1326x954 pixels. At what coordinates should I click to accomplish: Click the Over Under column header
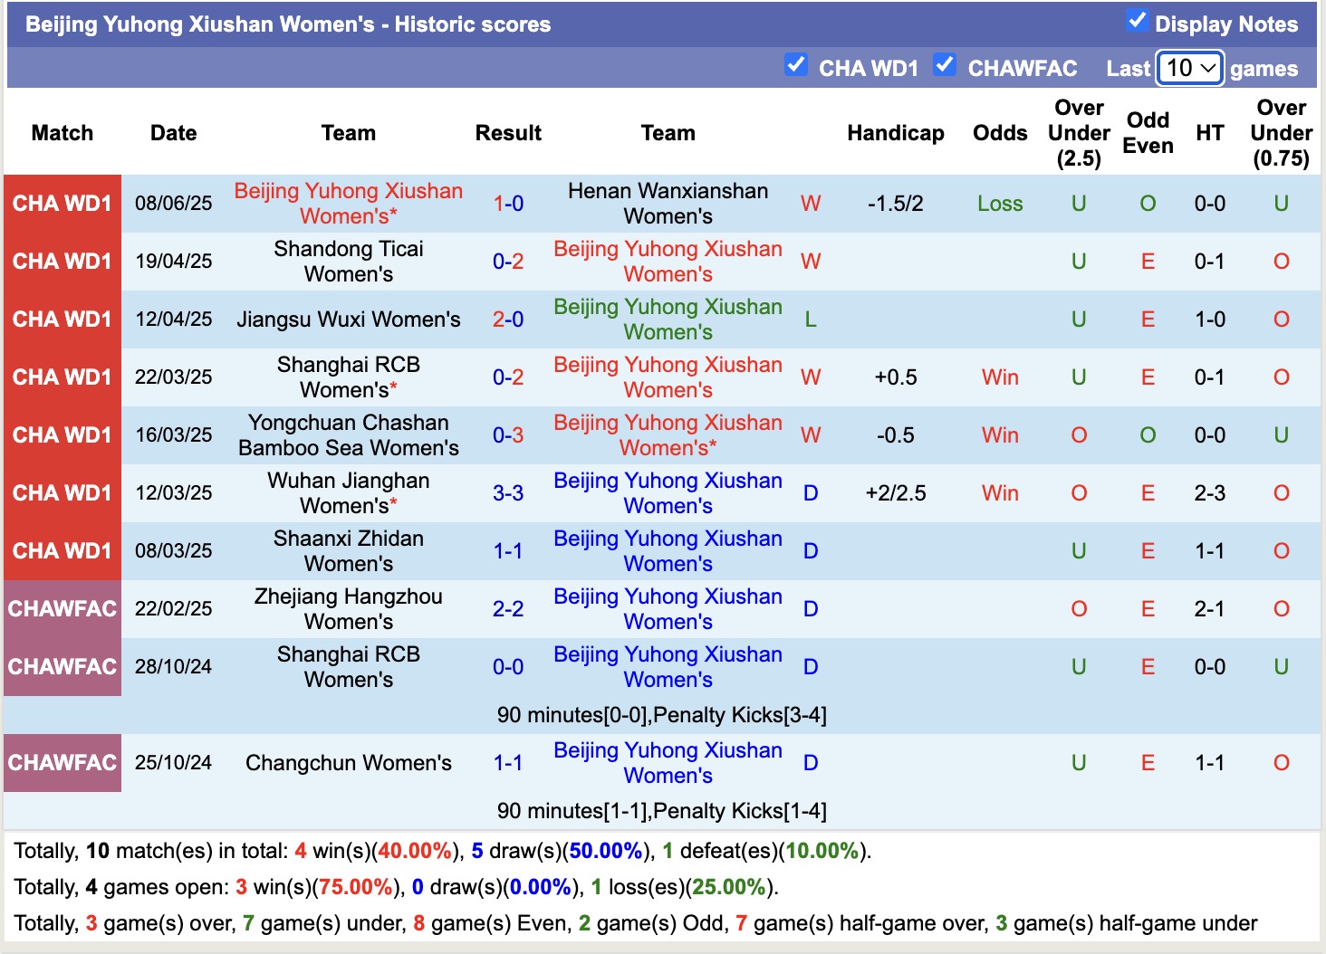pos(1079,132)
